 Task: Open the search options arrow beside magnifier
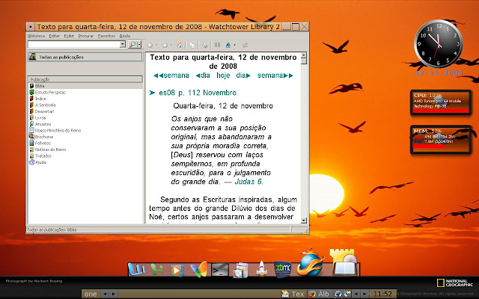pyautogui.click(x=139, y=45)
